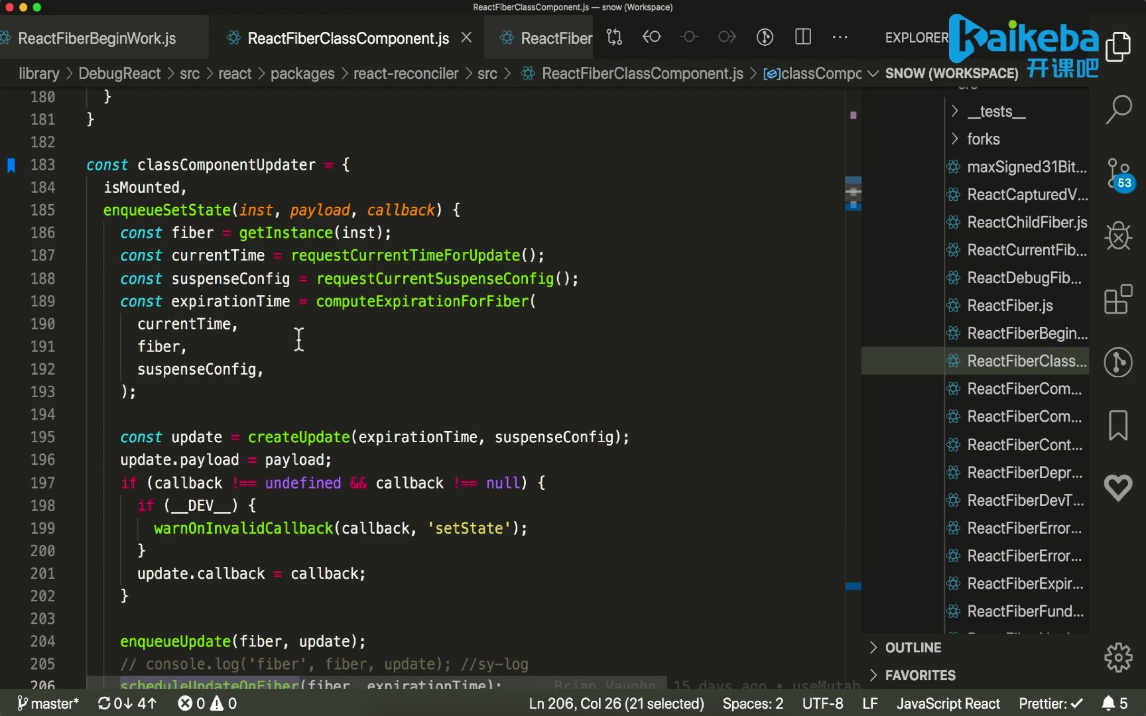1146x716 pixels.
Task: Go to previous change arrow icon
Action: tap(652, 37)
